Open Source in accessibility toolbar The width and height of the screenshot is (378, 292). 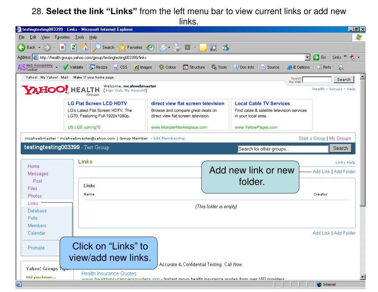point(270,67)
